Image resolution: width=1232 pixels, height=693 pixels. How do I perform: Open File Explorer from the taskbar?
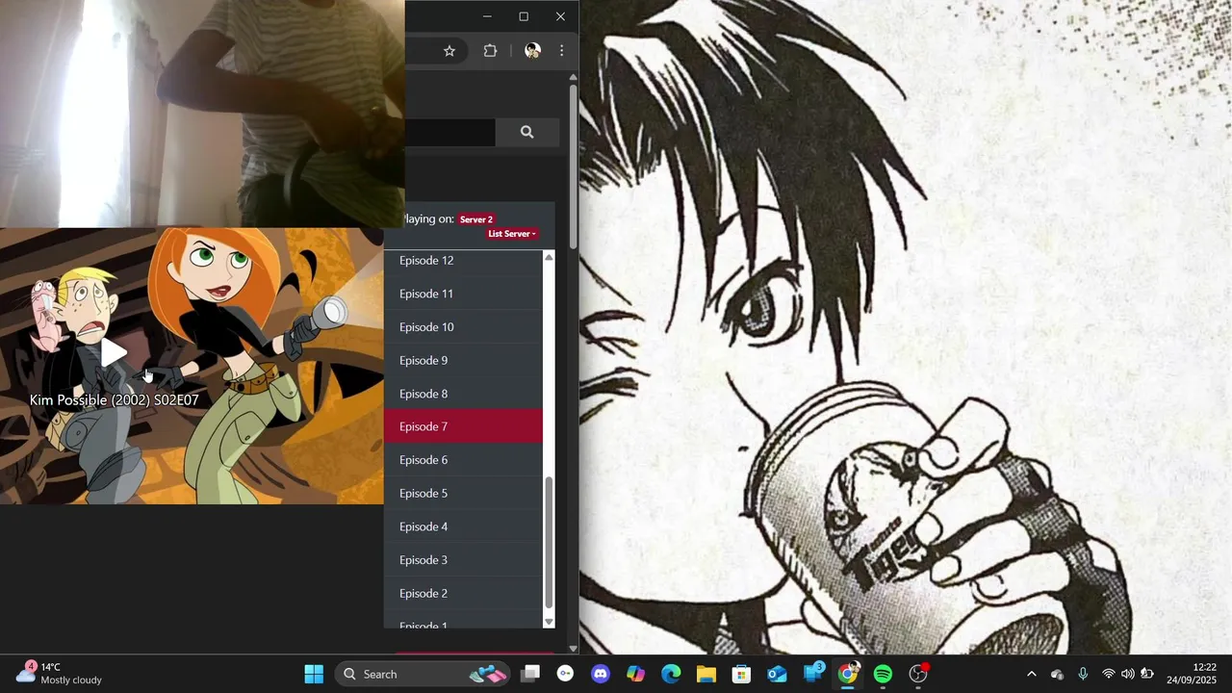tap(706, 674)
